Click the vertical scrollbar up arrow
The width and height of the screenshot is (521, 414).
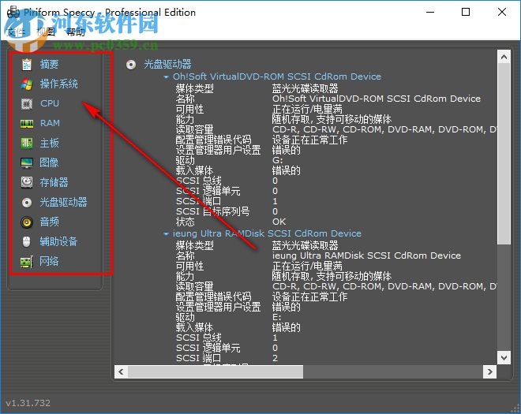pyautogui.click(x=504, y=57)
